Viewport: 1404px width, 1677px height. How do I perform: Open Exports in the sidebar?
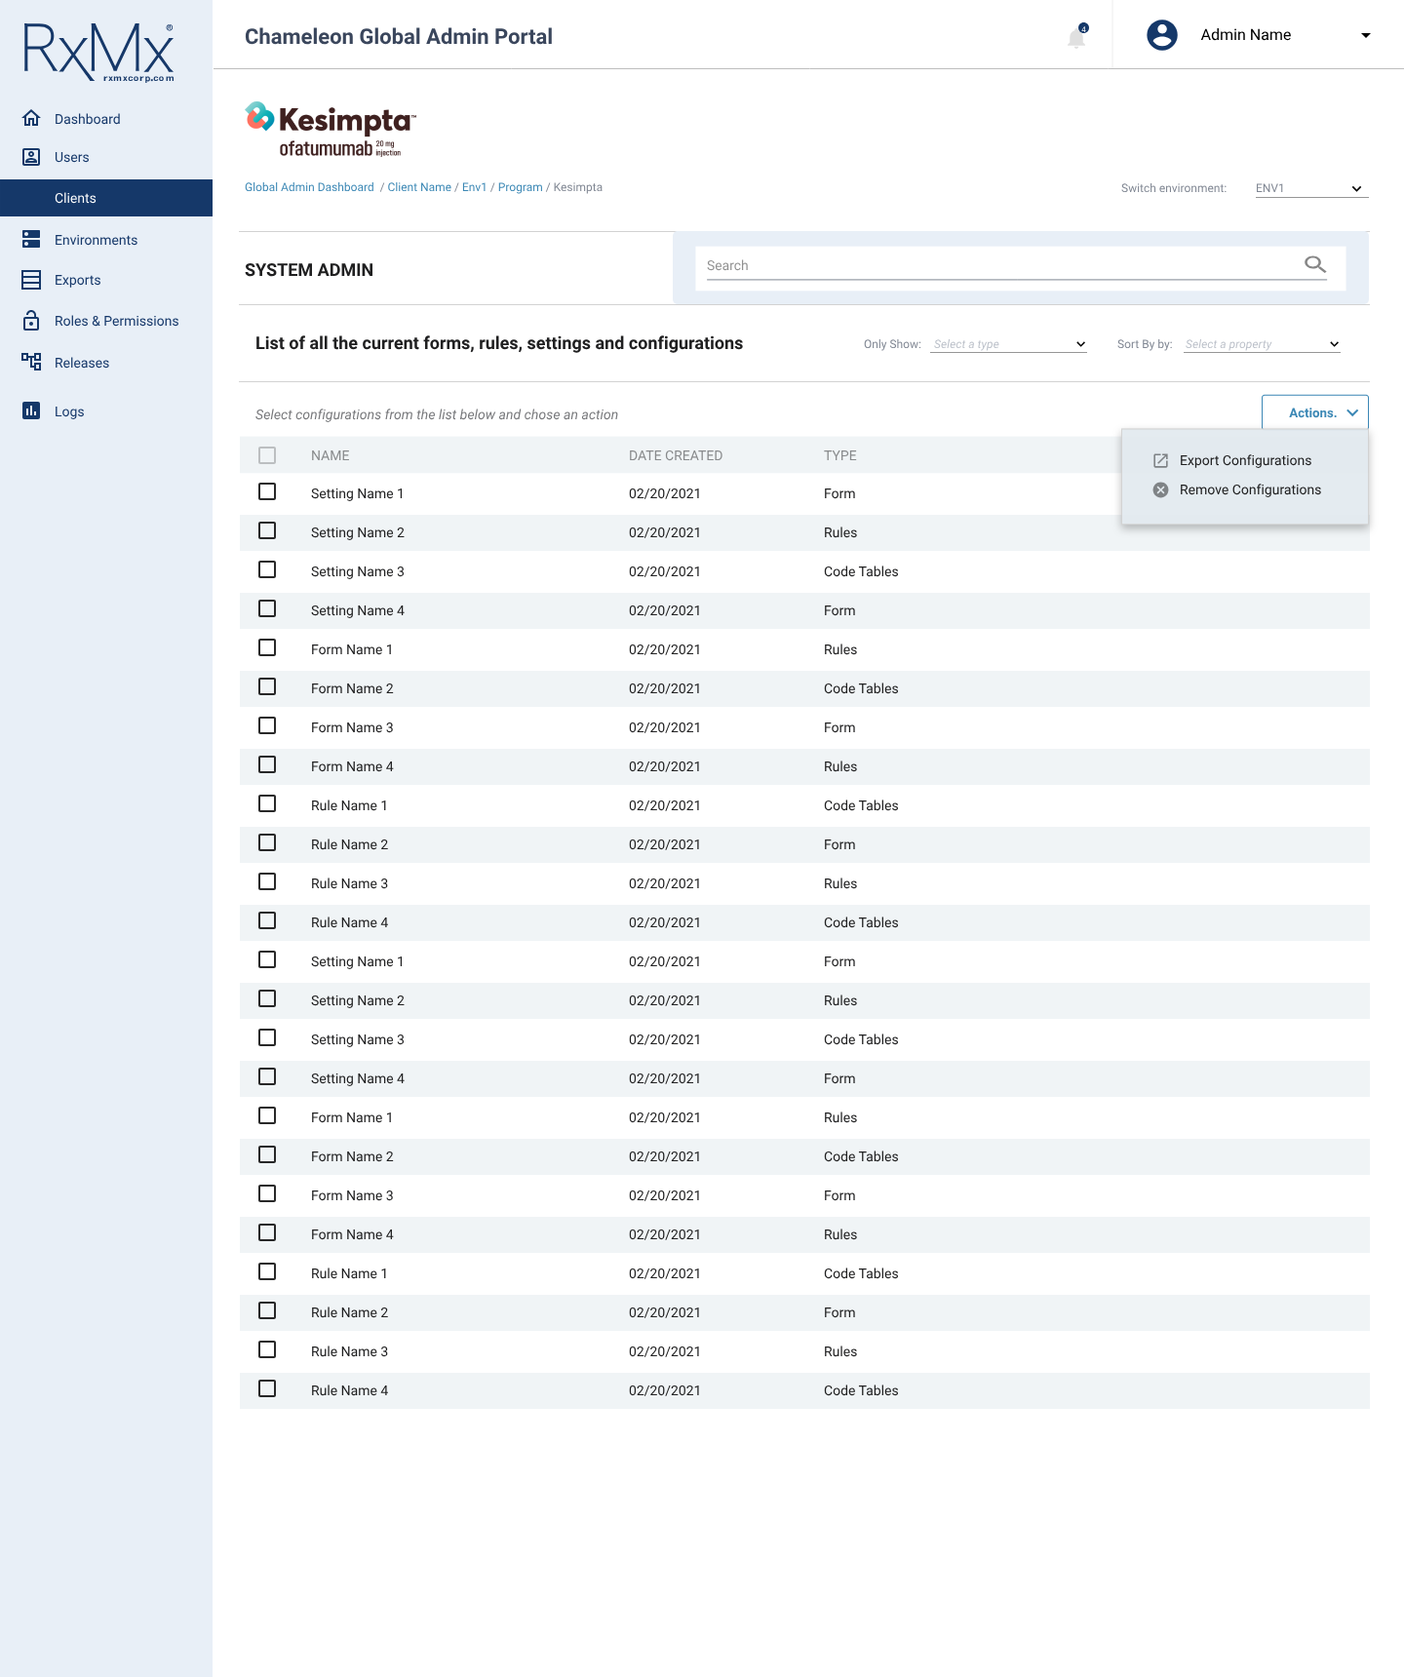point(78,280)
